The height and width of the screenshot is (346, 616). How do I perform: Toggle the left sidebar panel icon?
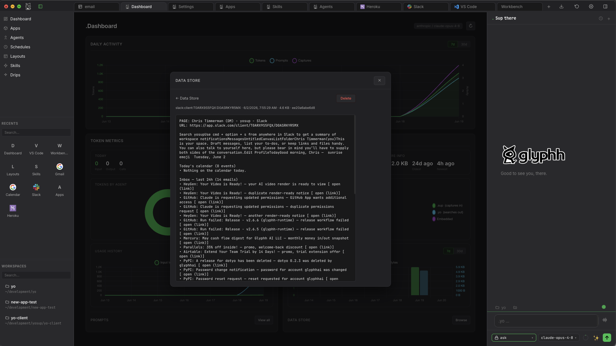pyautogui.click(x=40, y=6)
